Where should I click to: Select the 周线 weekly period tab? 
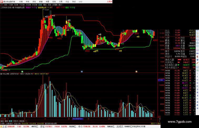point(45,5)
